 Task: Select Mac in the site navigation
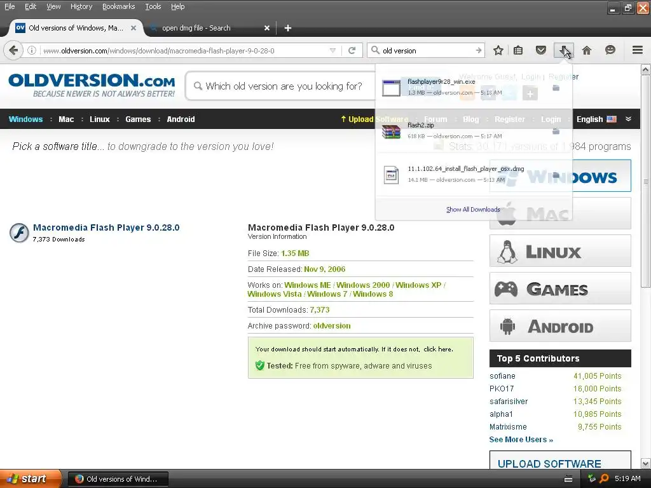click(66, 119)
